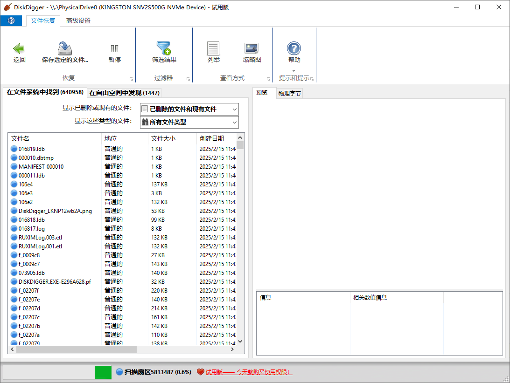Expand the deleted or existing files dropdown
This screenshot has width=510, height=383.
pos(235,109)
